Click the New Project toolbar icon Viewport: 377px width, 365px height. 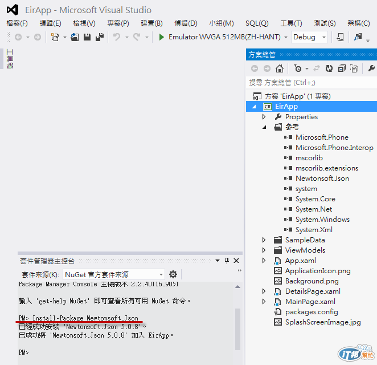pyautogui.click(x=55, y=37)
